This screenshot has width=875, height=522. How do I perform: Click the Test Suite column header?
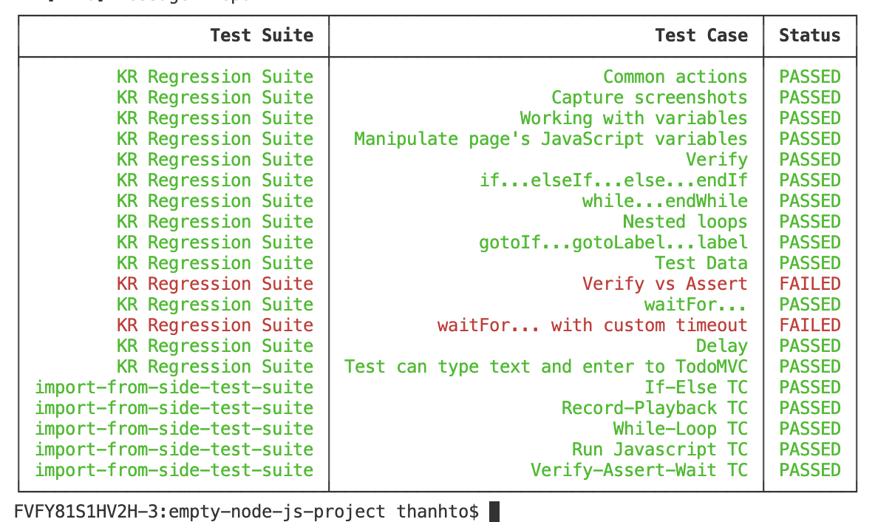point(261,35)
